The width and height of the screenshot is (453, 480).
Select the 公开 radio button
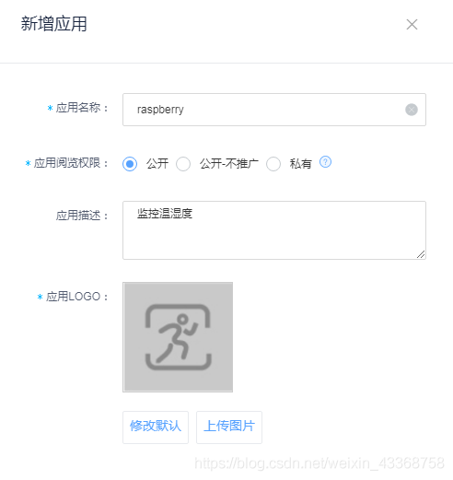130,164
